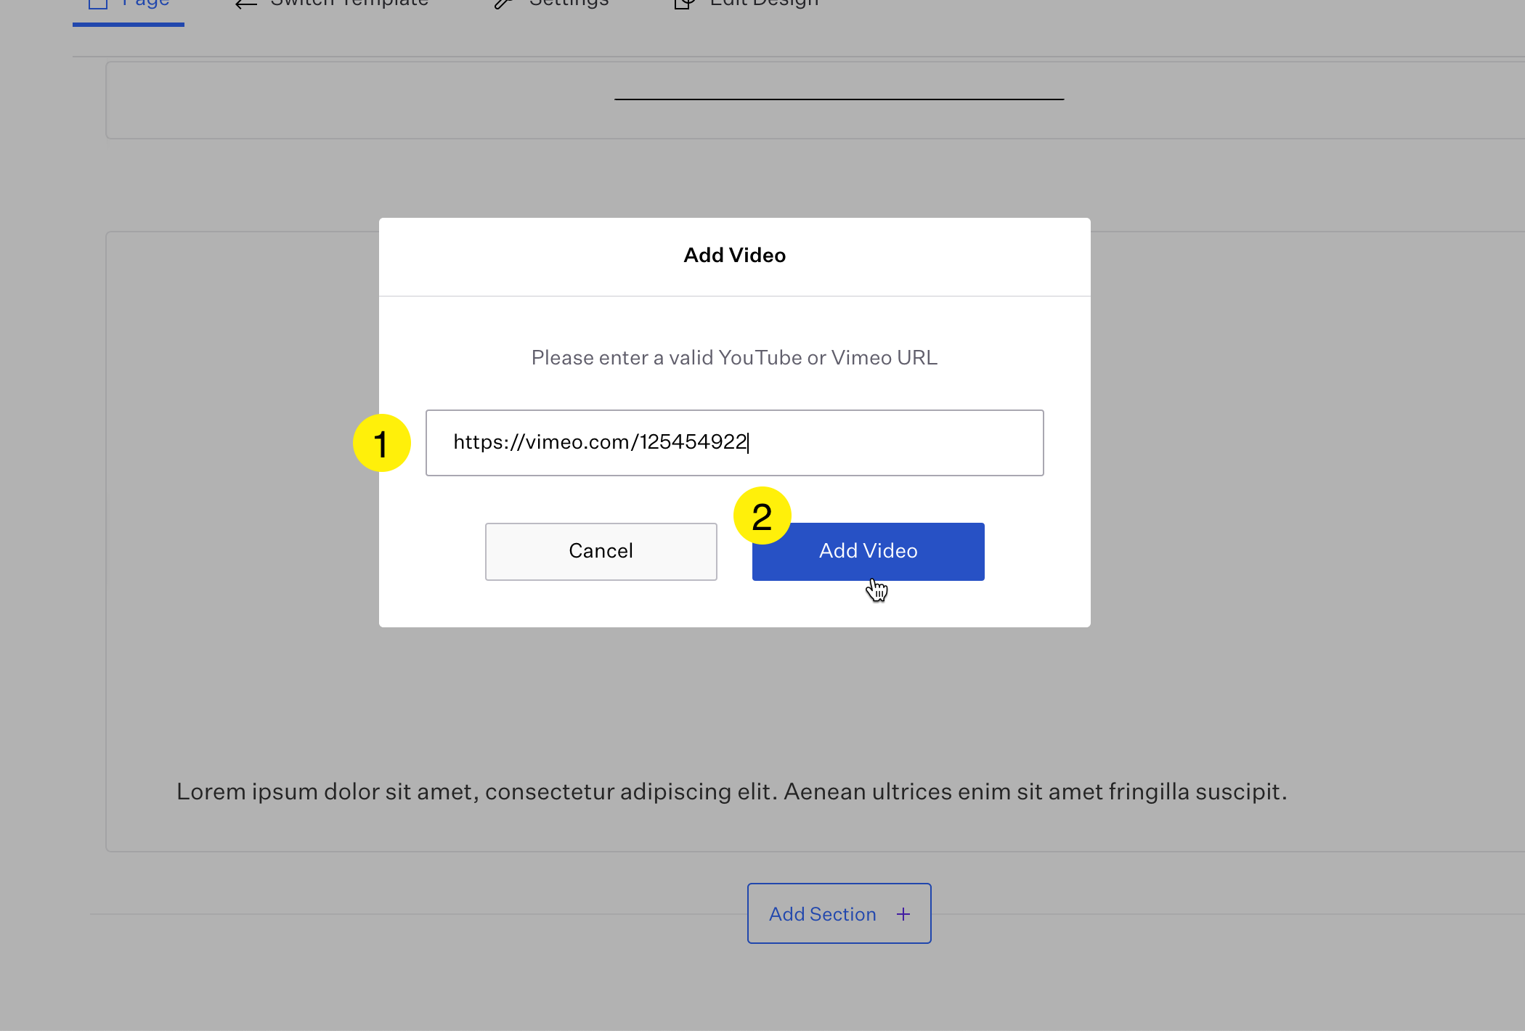Image resolution: width=1525 pixels, height=1031 pixels.
Task: Click the Add Video dialog heading
Action: click(734, 256)
